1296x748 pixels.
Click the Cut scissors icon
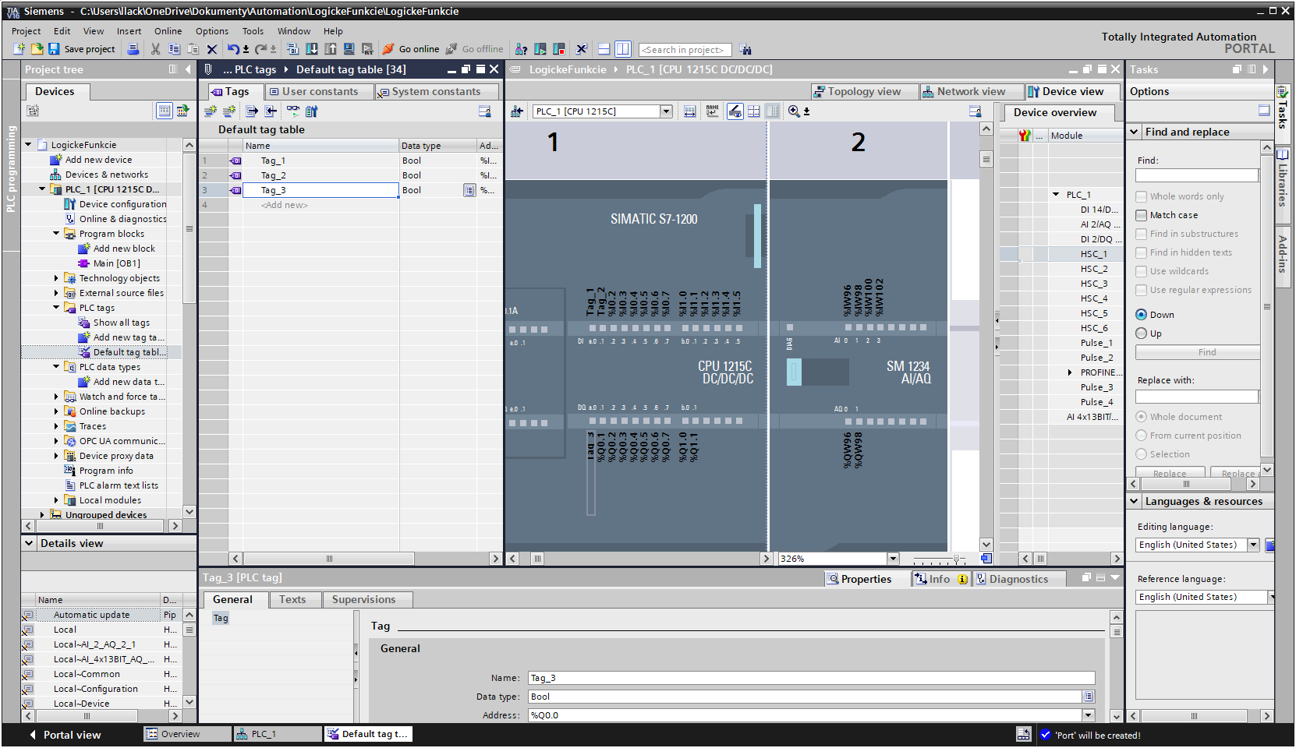tap(155, 49)
